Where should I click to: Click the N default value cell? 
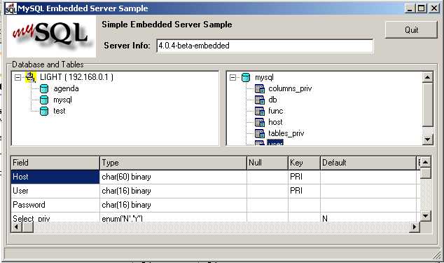368,217
